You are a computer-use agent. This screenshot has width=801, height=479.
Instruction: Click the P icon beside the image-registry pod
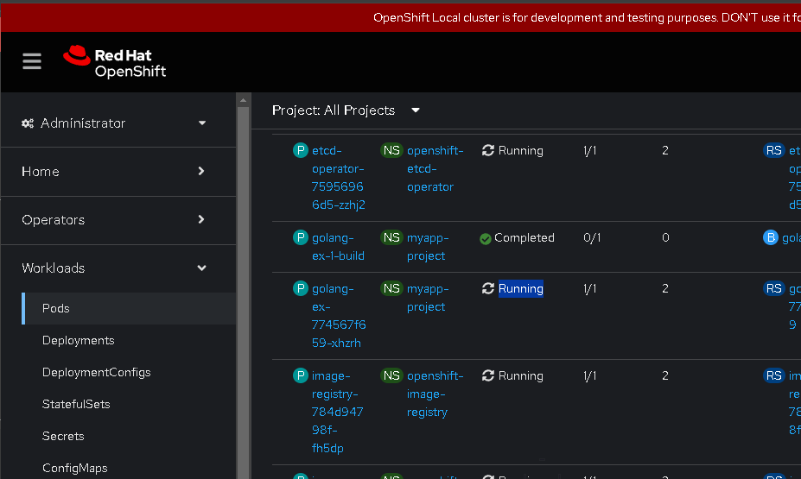(x=301, y=376)
